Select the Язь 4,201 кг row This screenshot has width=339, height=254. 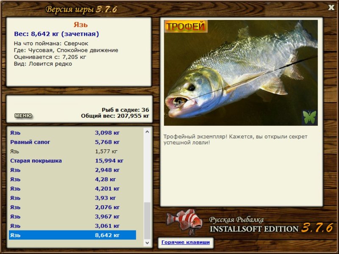pos(72,188)
